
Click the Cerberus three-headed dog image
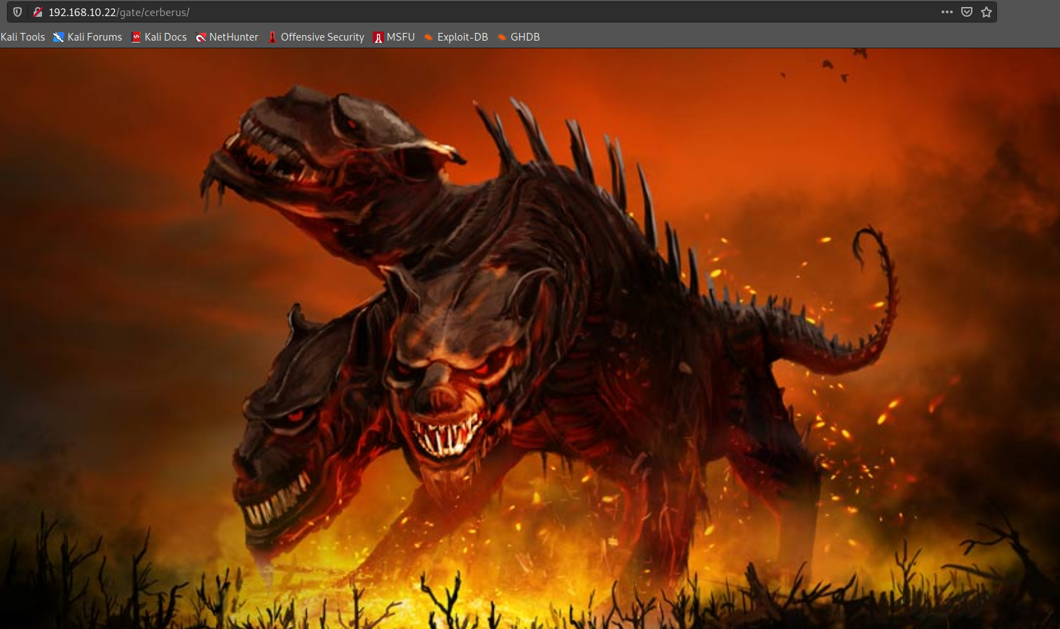point(530,338)
